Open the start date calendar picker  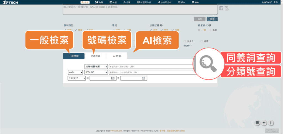tap(113, 78)
